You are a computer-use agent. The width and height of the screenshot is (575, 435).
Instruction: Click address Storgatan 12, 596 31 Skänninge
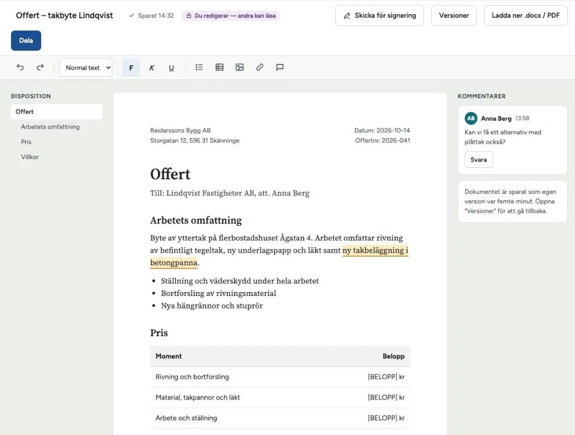tap(195, 141)
